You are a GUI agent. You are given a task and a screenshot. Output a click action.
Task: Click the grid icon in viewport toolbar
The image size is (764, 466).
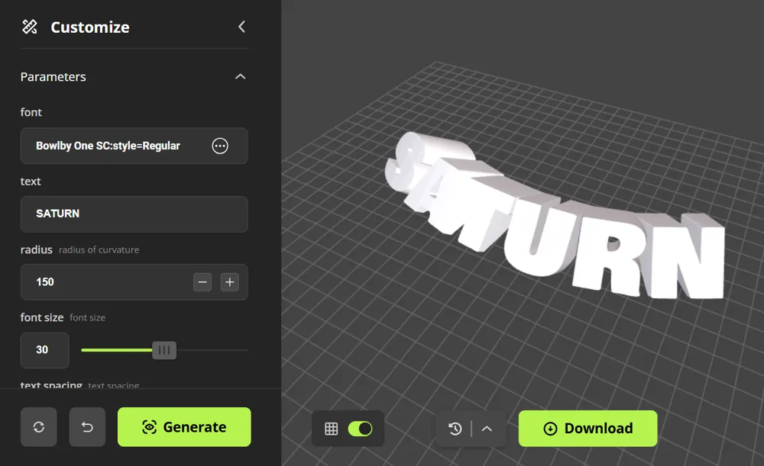[332, 429]
